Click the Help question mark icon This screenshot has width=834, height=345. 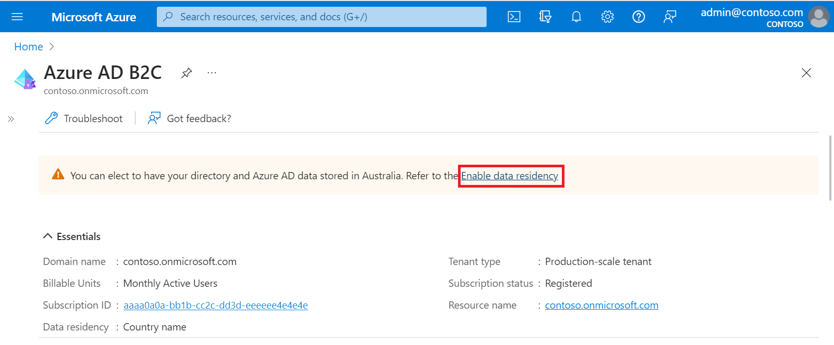[638, 17]
